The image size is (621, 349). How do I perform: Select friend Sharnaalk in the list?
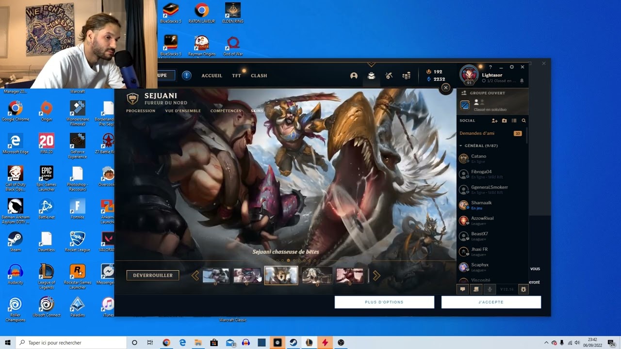coord(490,205)
